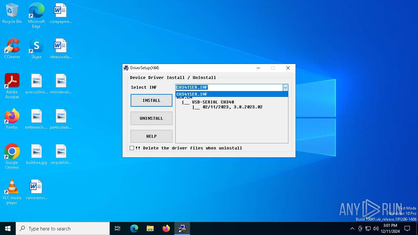The height and width of the screenshot is (235, 418).
Task: Click the DriverSetup taskbar button
Action: (x=182, y=228)
